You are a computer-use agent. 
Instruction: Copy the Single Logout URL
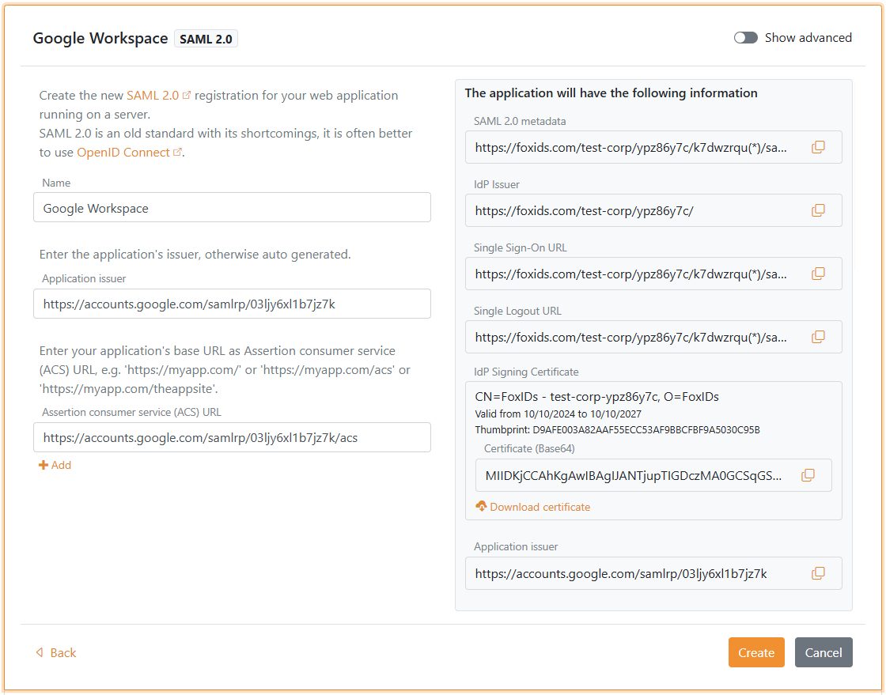pos(818,337)
